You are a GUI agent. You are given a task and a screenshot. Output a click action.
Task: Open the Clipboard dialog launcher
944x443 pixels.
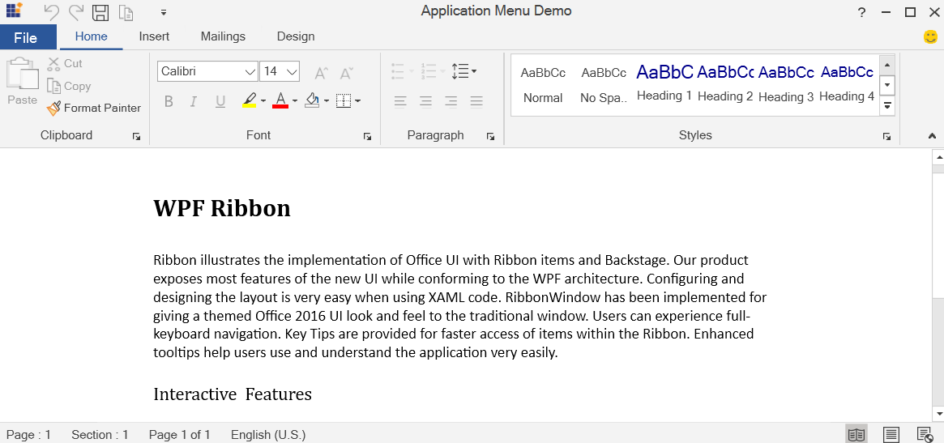point(137,137)
